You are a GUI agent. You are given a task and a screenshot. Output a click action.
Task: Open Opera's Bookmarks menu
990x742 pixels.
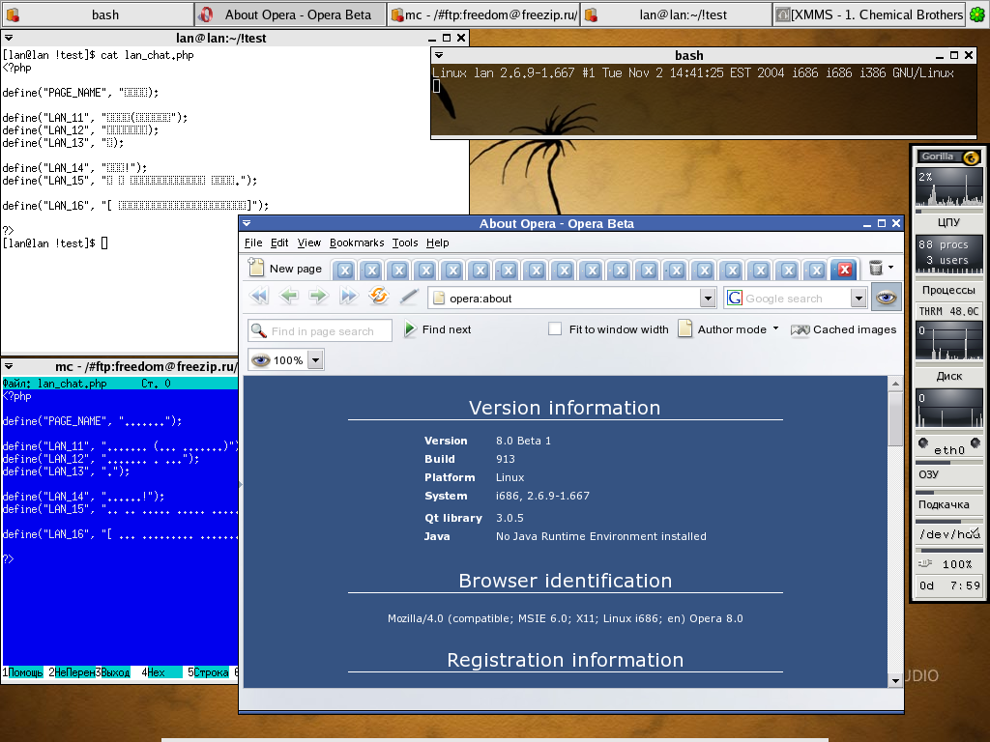click(357, 243)
